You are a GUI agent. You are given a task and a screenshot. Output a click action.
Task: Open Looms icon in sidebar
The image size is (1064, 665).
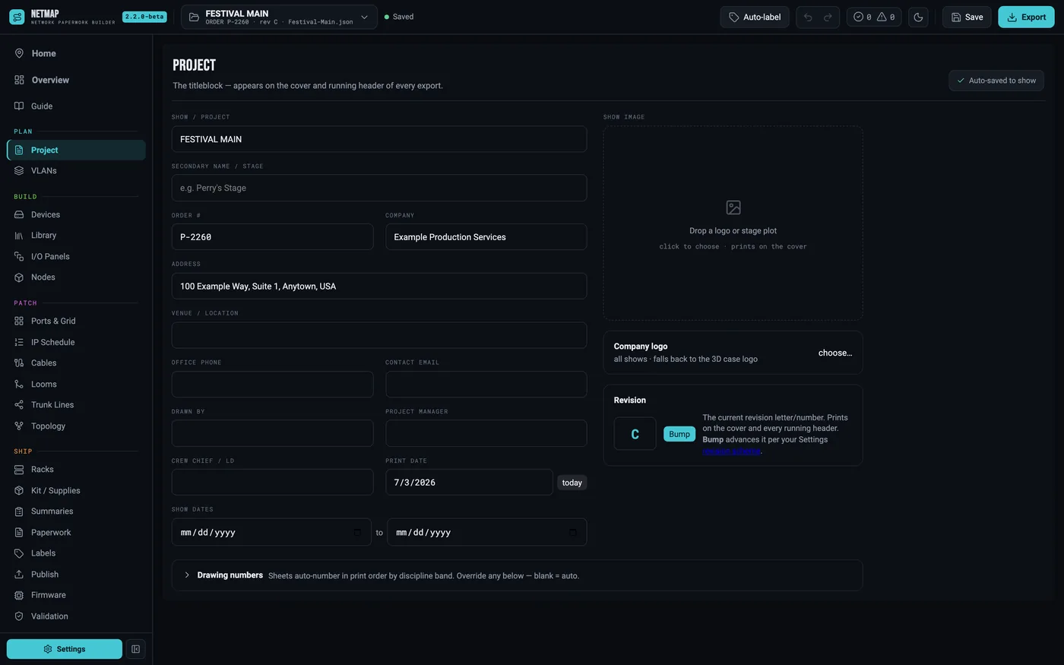tap(19, 385)
